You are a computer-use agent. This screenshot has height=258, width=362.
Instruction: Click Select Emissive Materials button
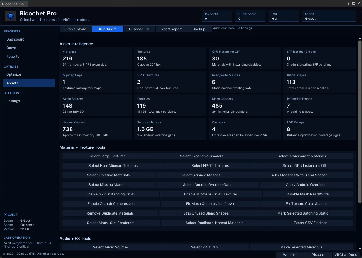tap(108, 175)
